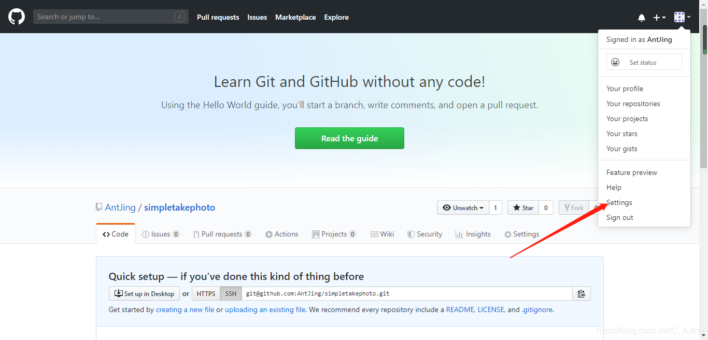Toggle Unwatch for this repository

click(460, 208)
